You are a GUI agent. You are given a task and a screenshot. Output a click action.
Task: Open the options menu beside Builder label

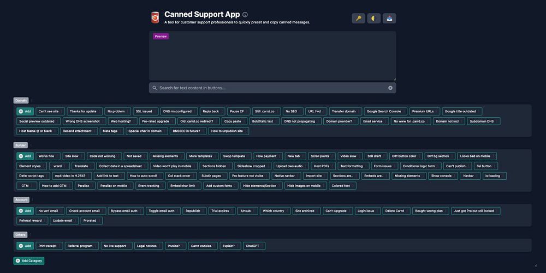point(31,145)
